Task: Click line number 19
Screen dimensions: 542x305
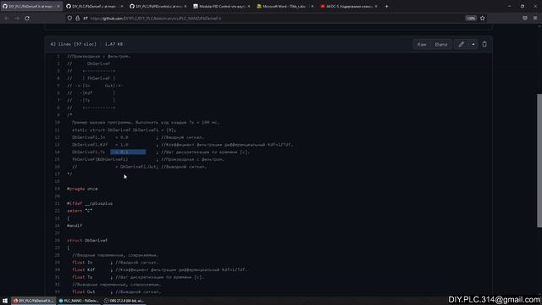Action: click(58, 189)
